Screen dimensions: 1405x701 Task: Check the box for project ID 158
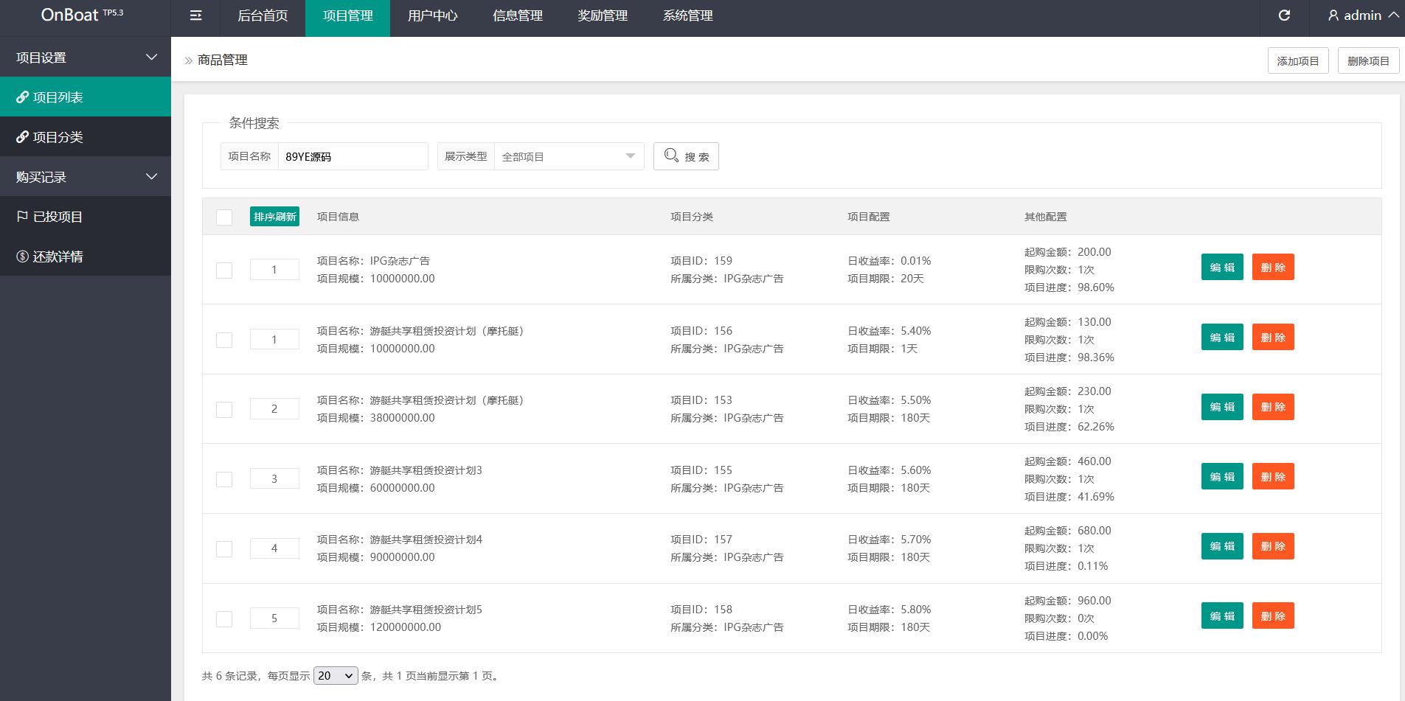tap(224, 618)
